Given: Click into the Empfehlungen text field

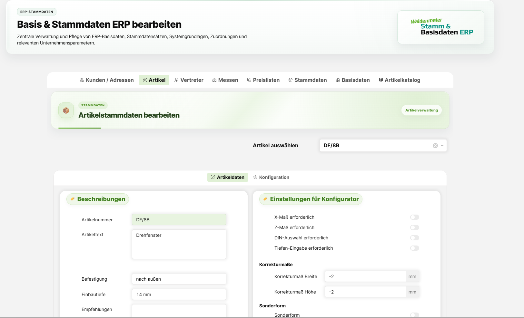Looking at the screenshot, I should (179, 311).
